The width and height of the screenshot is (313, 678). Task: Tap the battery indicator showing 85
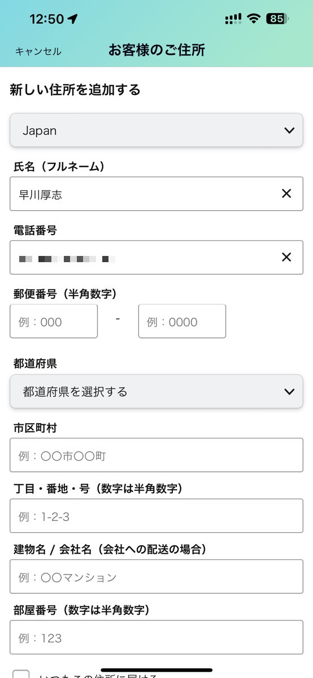click(277, 19)
